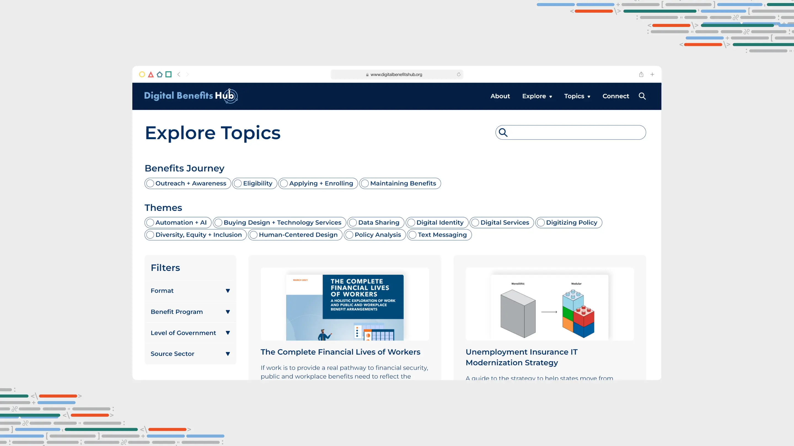Click the browser share icon
Screen dimensions: 794x446
[x=641, y=74]
